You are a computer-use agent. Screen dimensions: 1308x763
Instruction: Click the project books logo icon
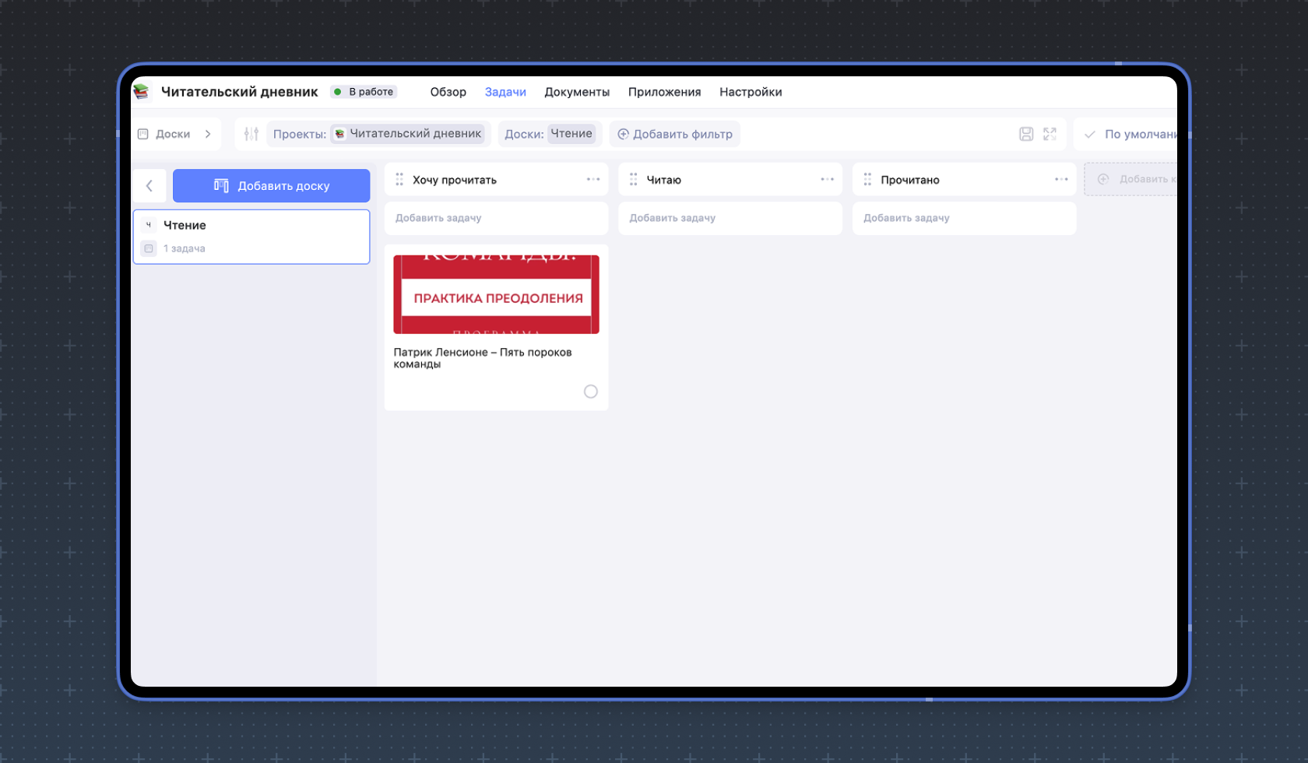point(142,92)
